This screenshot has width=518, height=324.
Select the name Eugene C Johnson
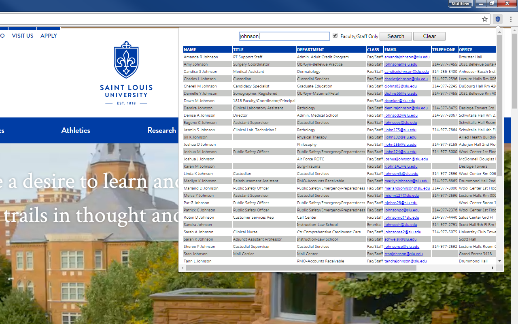point(200,123)
